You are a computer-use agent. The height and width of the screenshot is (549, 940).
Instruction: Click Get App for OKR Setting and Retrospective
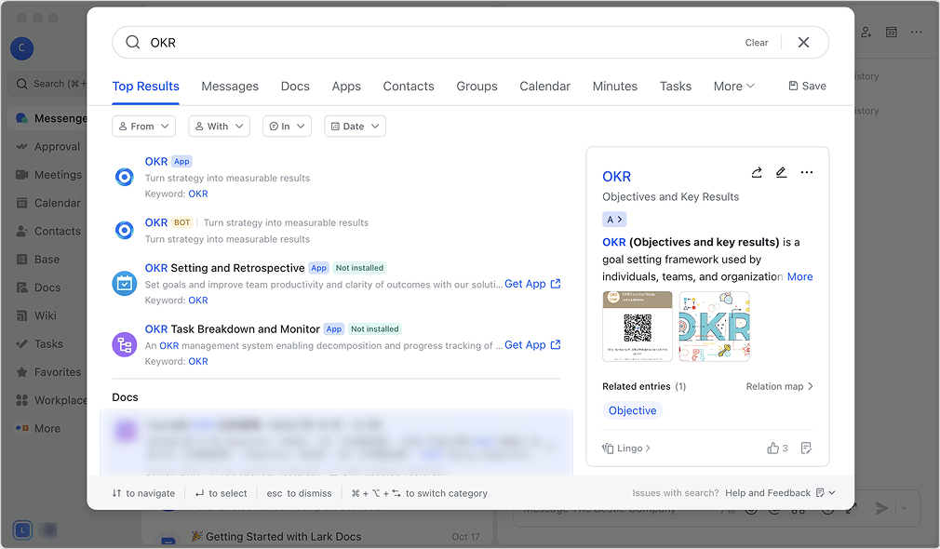pos(531,284)
